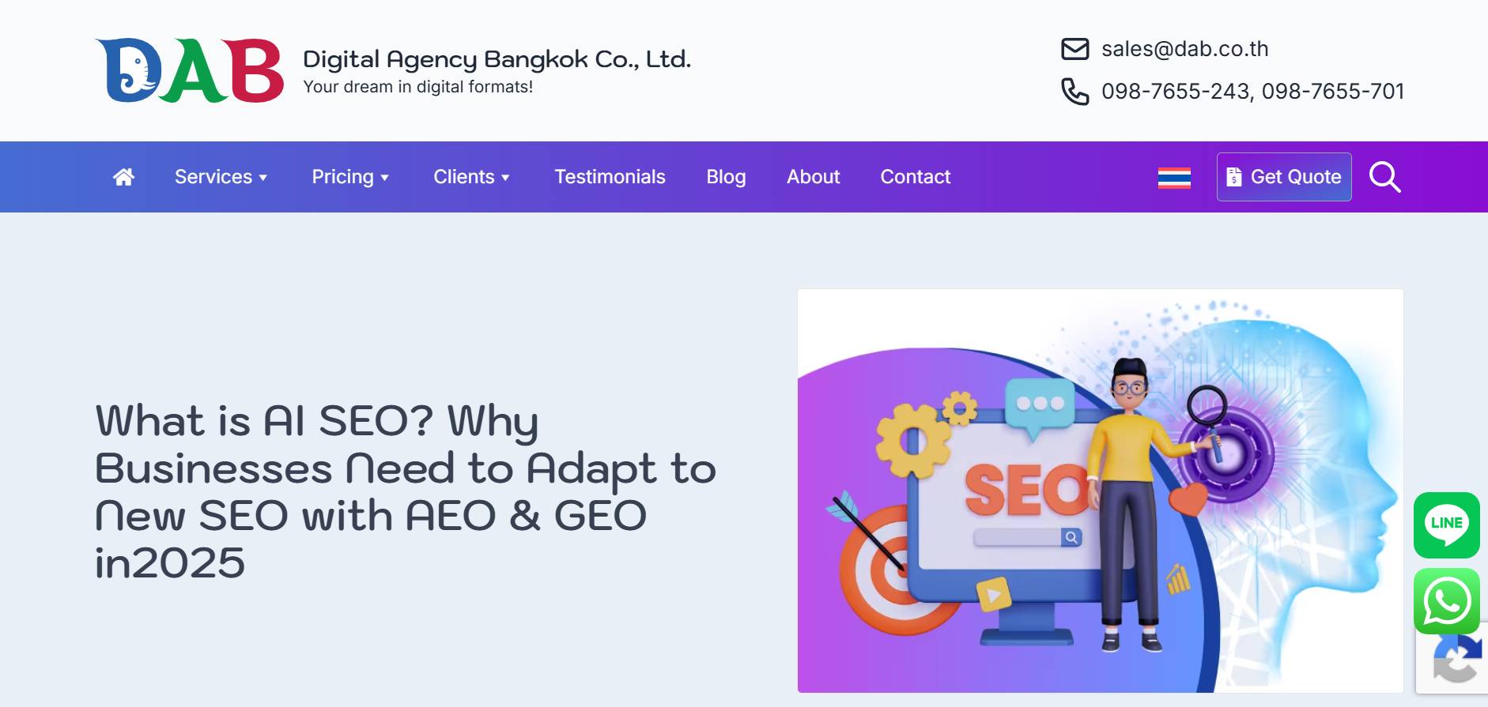Viewport: 1488px width, 707px height.
Task: Open the search magnifier icon
Action: (1384, 177)
